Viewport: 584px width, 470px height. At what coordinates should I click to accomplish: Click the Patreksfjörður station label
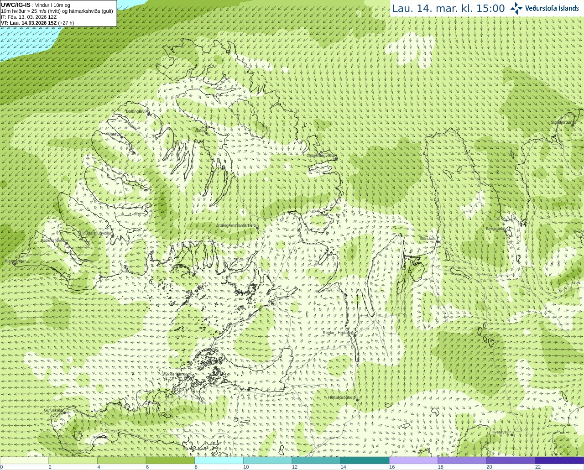pyautogui.click(x=53, y=240)
